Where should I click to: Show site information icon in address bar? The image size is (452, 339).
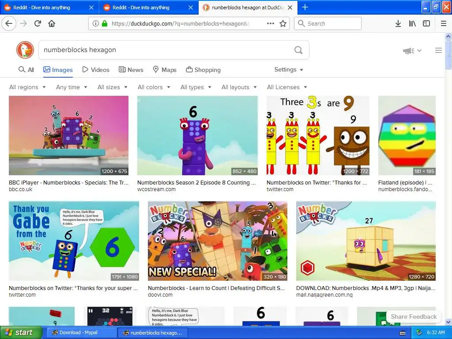pyautogui.click(x=96, y=23)
